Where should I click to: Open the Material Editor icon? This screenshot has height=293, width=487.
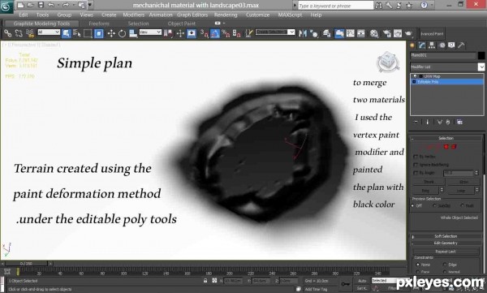(x=374, y=33)
